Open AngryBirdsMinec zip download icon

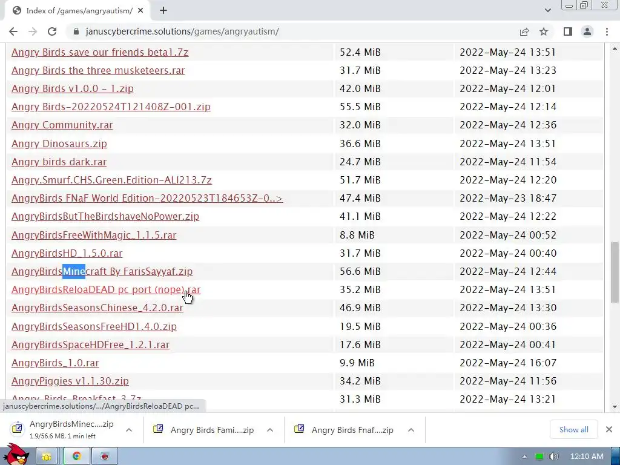click(18, 429)
